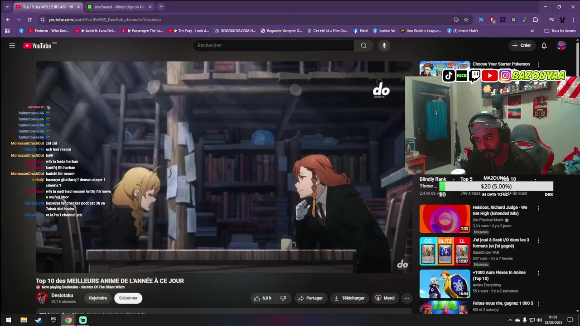Open the YouTube account avatar menu

[561, 45]
